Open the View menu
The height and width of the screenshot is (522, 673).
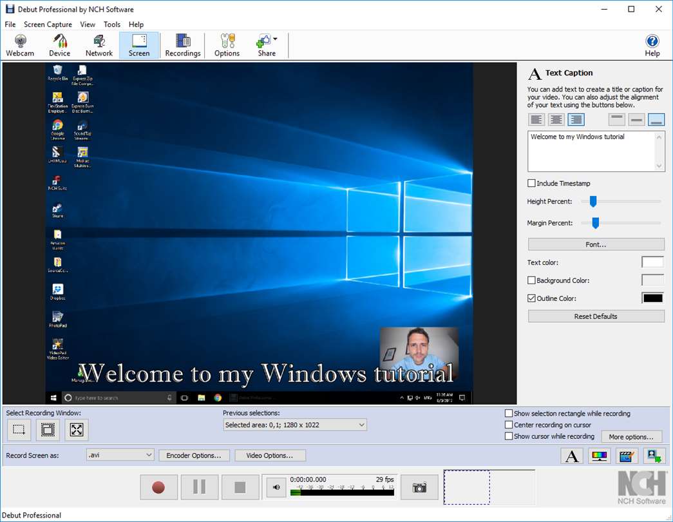click(x=88, y=24)
